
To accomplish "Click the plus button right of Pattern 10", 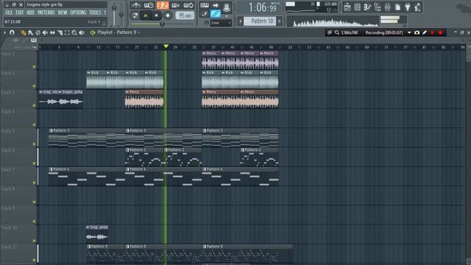I will point(280,21).
